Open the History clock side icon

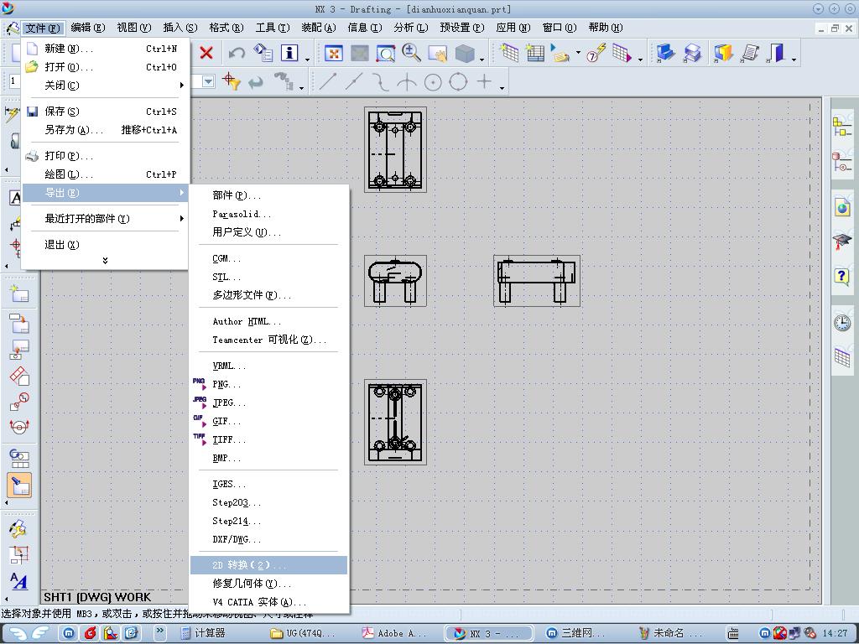tap(842, 323)
